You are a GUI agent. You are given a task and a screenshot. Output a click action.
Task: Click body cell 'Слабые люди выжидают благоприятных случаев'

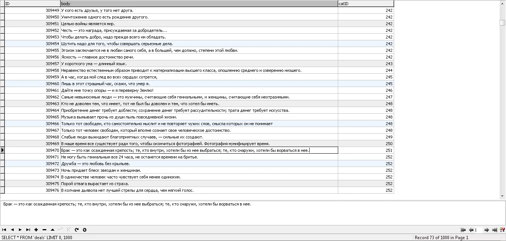[199, 137]
